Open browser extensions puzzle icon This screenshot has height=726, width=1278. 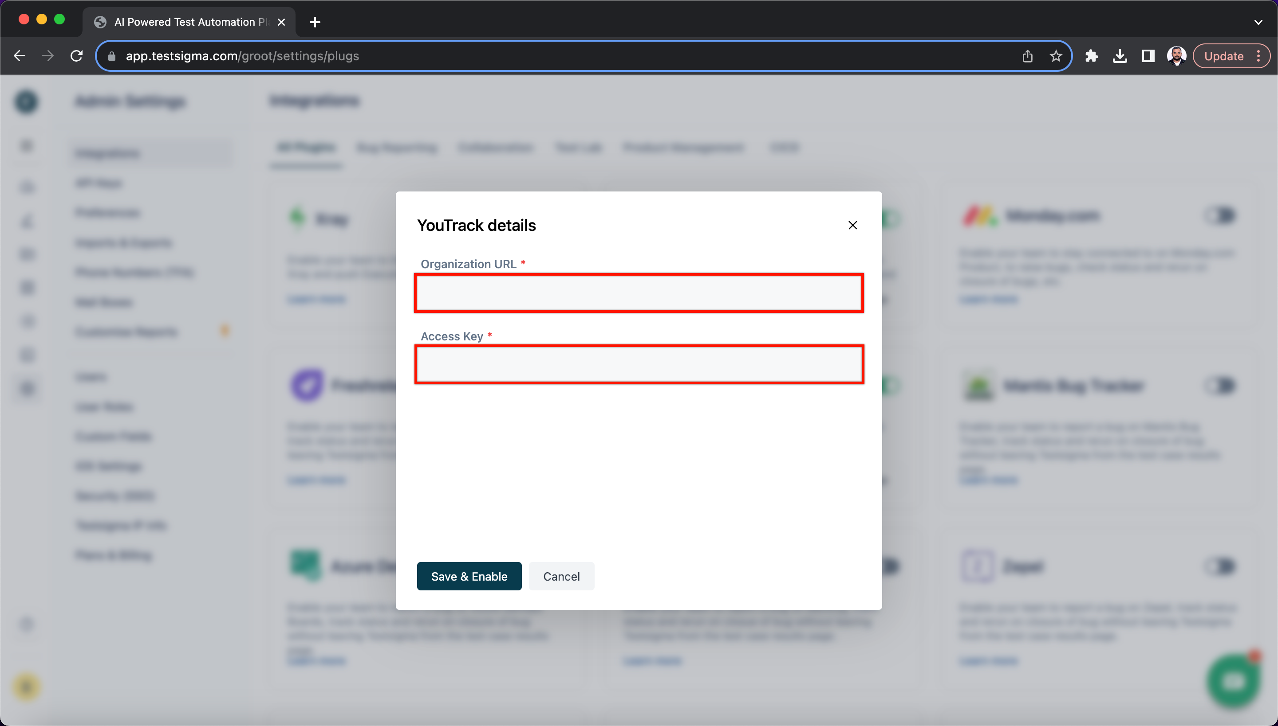(x=1091, y=56)
